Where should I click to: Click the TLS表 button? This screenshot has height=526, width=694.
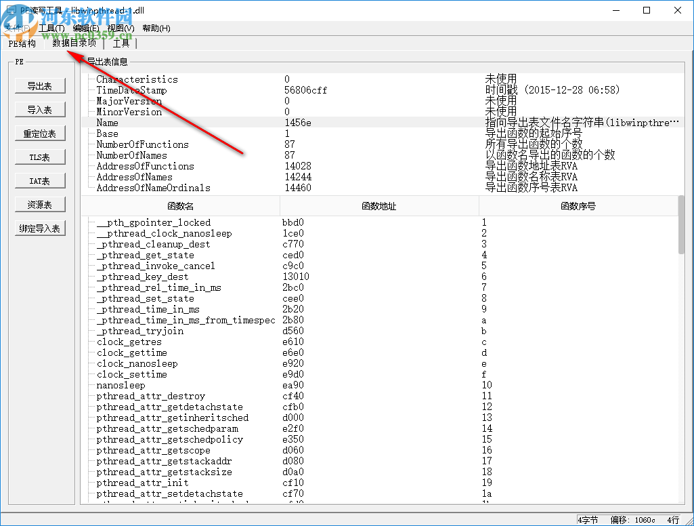[40, 157]
